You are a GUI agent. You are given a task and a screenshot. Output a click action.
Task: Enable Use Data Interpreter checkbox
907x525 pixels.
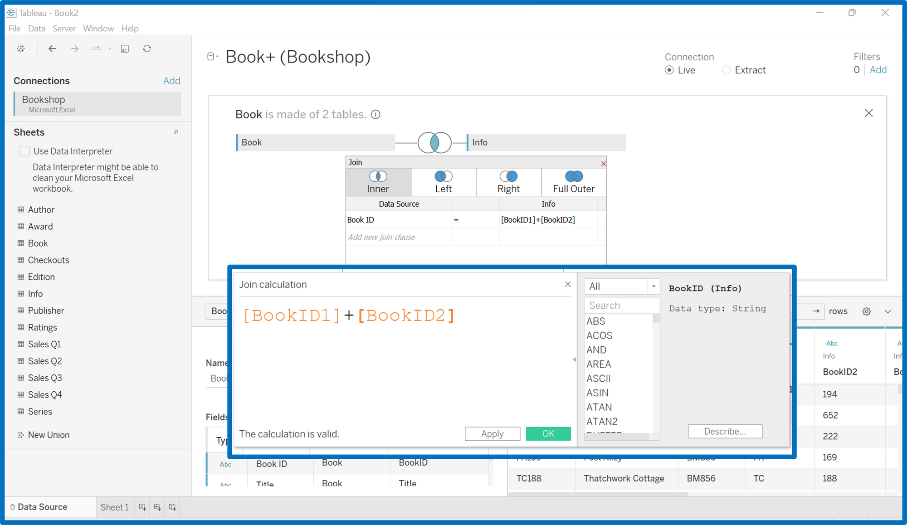click(25, 151)
